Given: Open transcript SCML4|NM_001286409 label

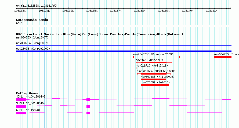Looking at the screenshot, I should (x=31, y=103).
